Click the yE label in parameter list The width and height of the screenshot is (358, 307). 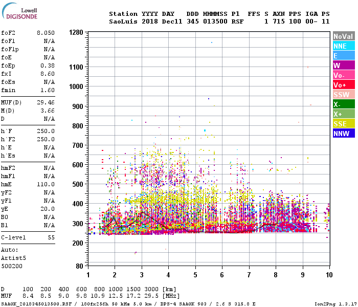[5, 209]
